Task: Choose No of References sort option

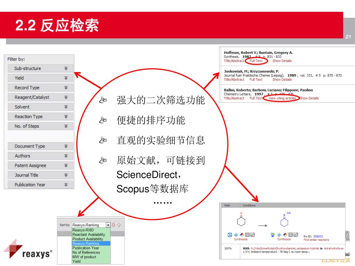Action: pyautogui.click(x=91, y=252)
